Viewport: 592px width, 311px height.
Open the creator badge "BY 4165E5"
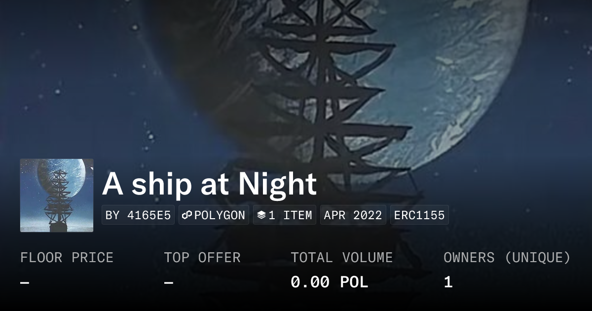pos(138,215)
